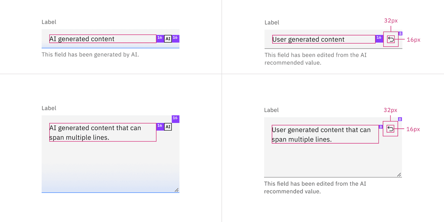
Task: Click the Label above the AI input
Action: [49, 22]
